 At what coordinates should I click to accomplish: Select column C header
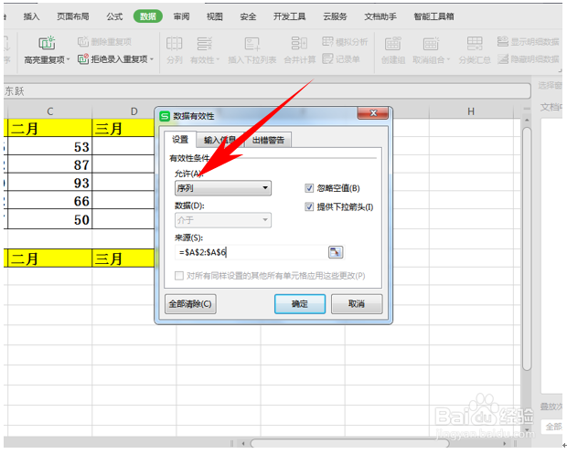[50, 111]
